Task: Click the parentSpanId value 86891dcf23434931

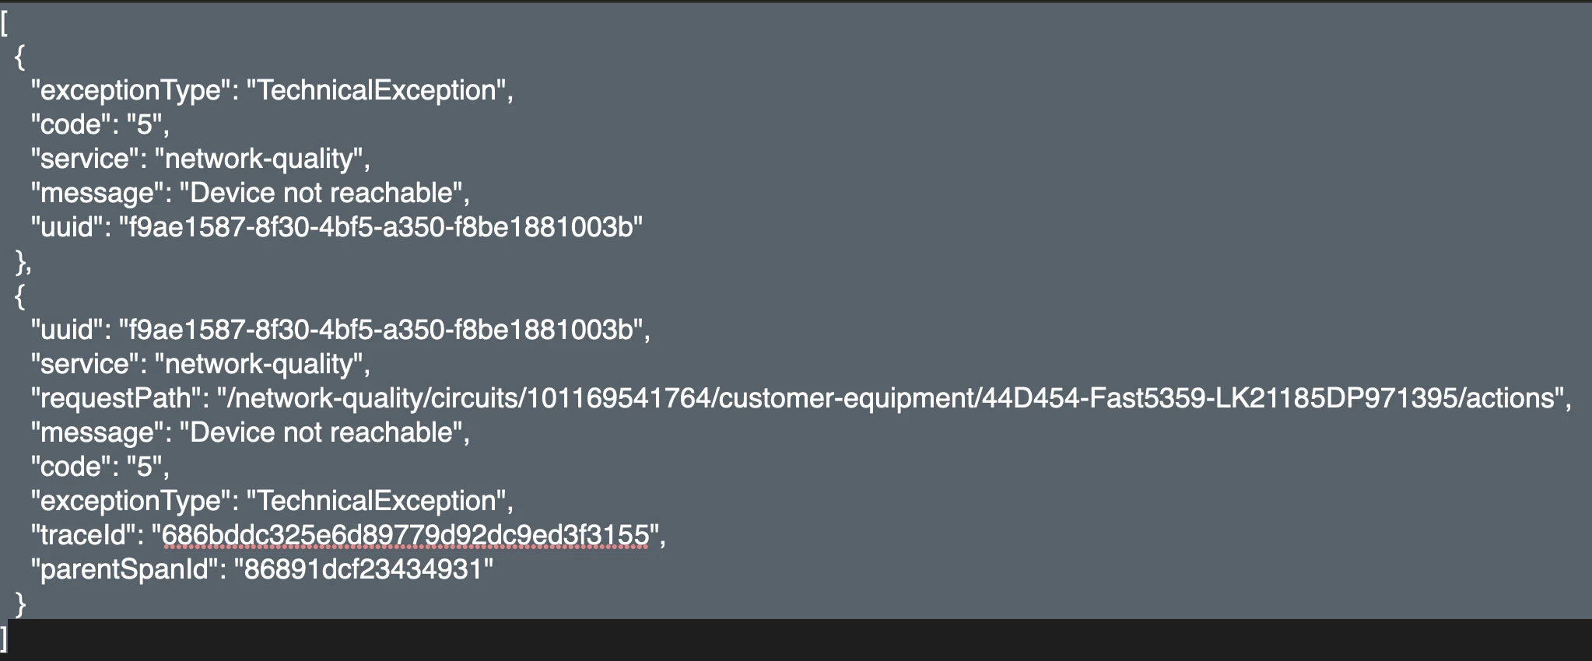Action: click(363, 569)
